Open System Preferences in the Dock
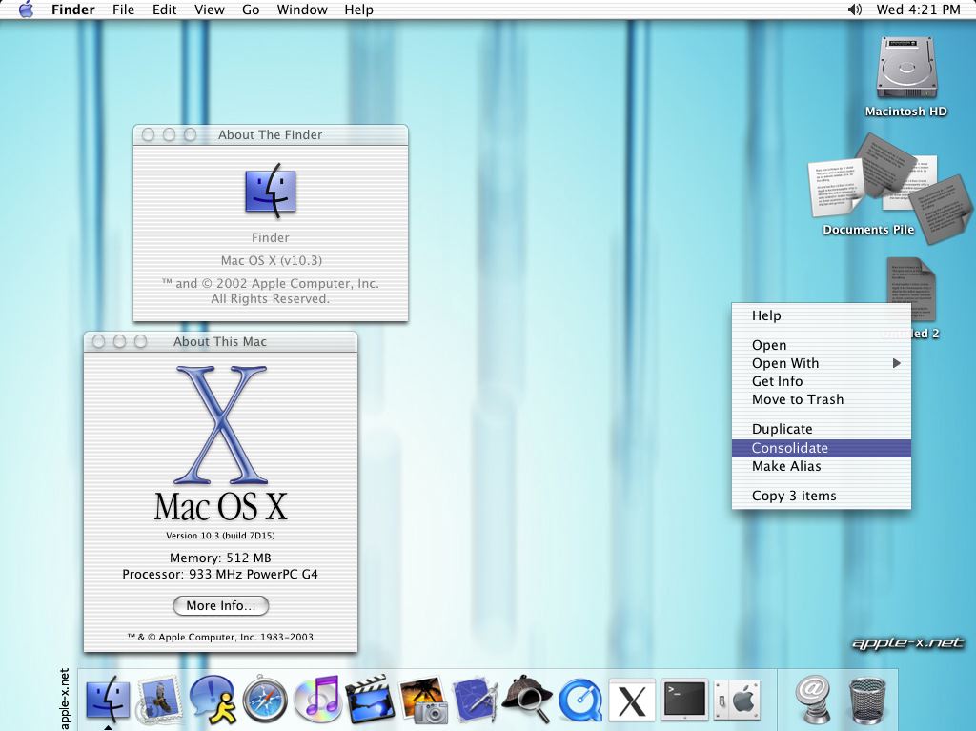Image resolution: width=976 pixels, height=731 pixels. pos(736,701)
